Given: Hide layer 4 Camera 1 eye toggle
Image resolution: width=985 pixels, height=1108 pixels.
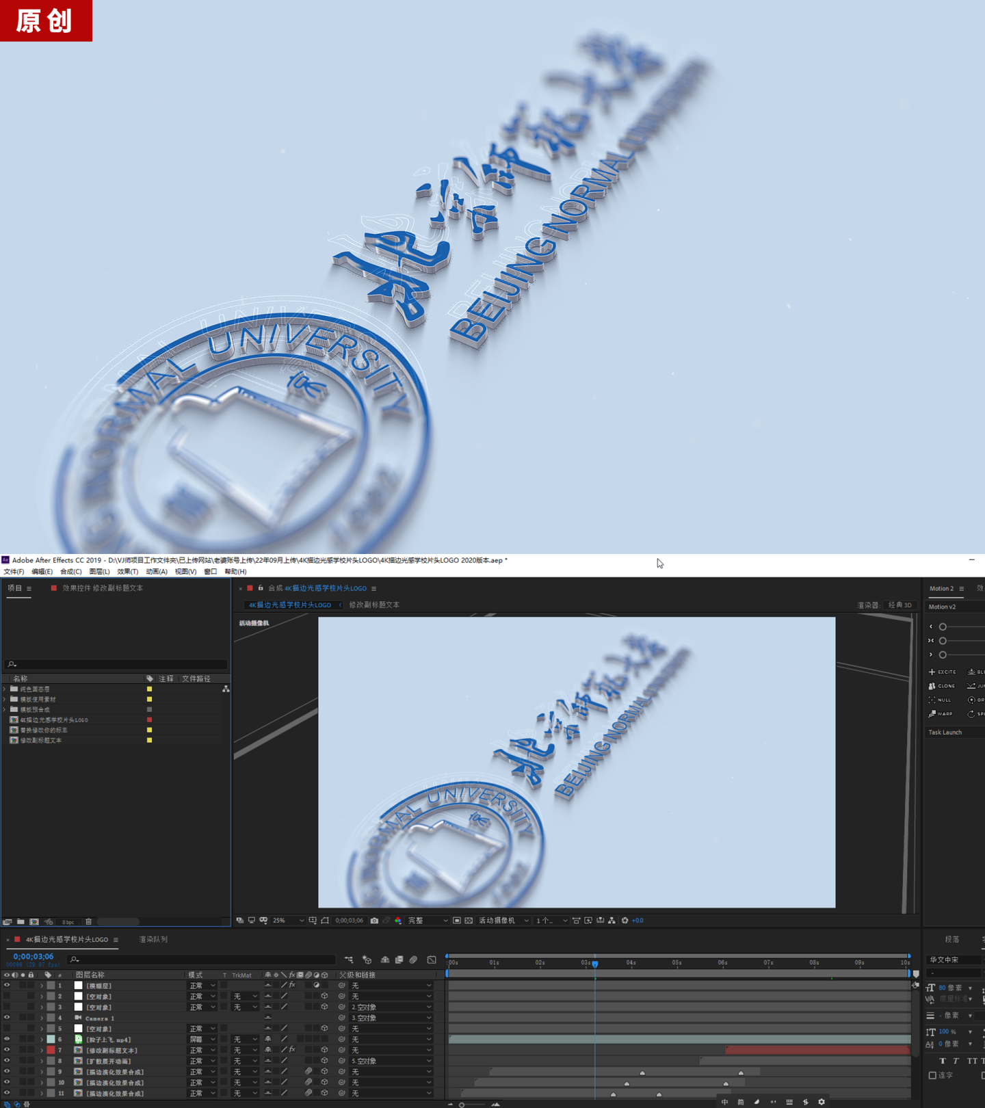Looking at the screenshot, I should point(7,1018).
